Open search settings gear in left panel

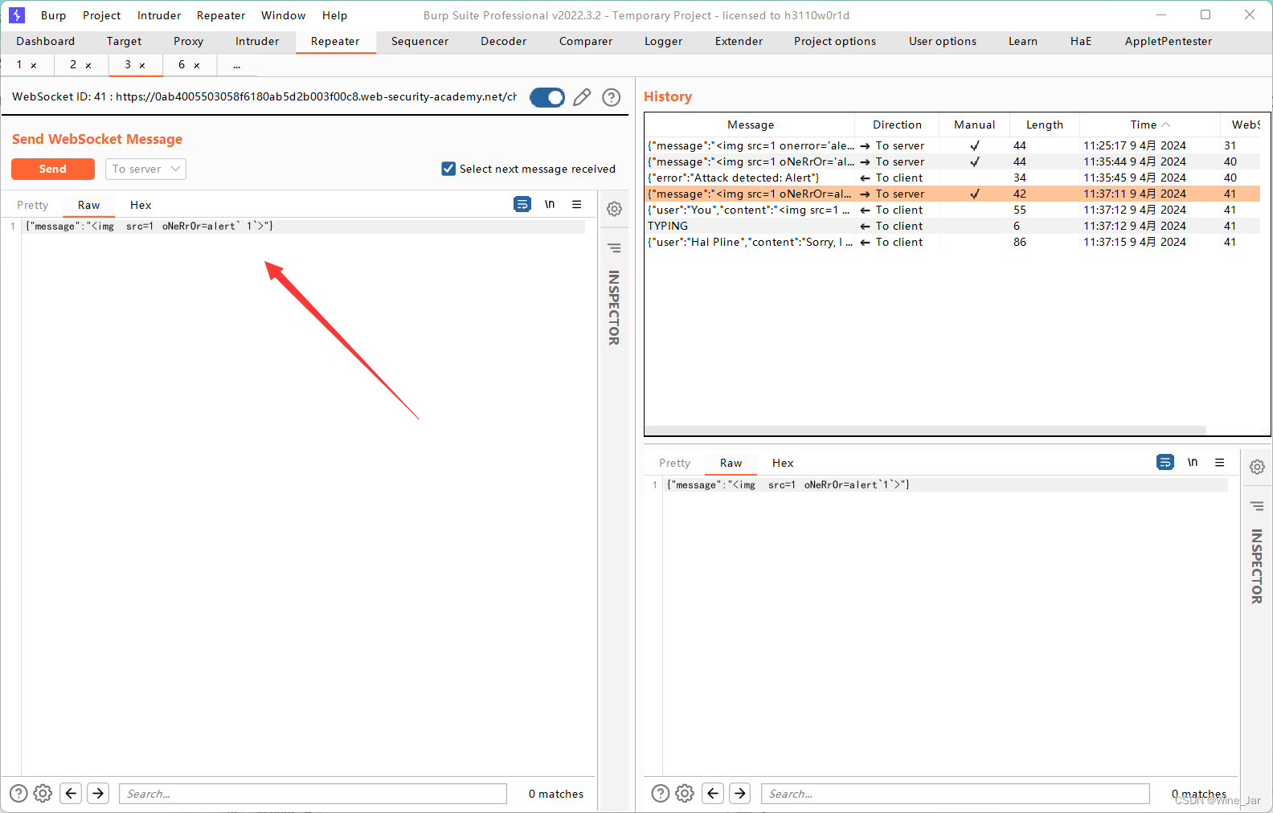43,794
